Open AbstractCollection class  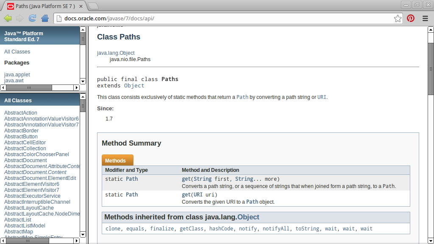[25, 149]
